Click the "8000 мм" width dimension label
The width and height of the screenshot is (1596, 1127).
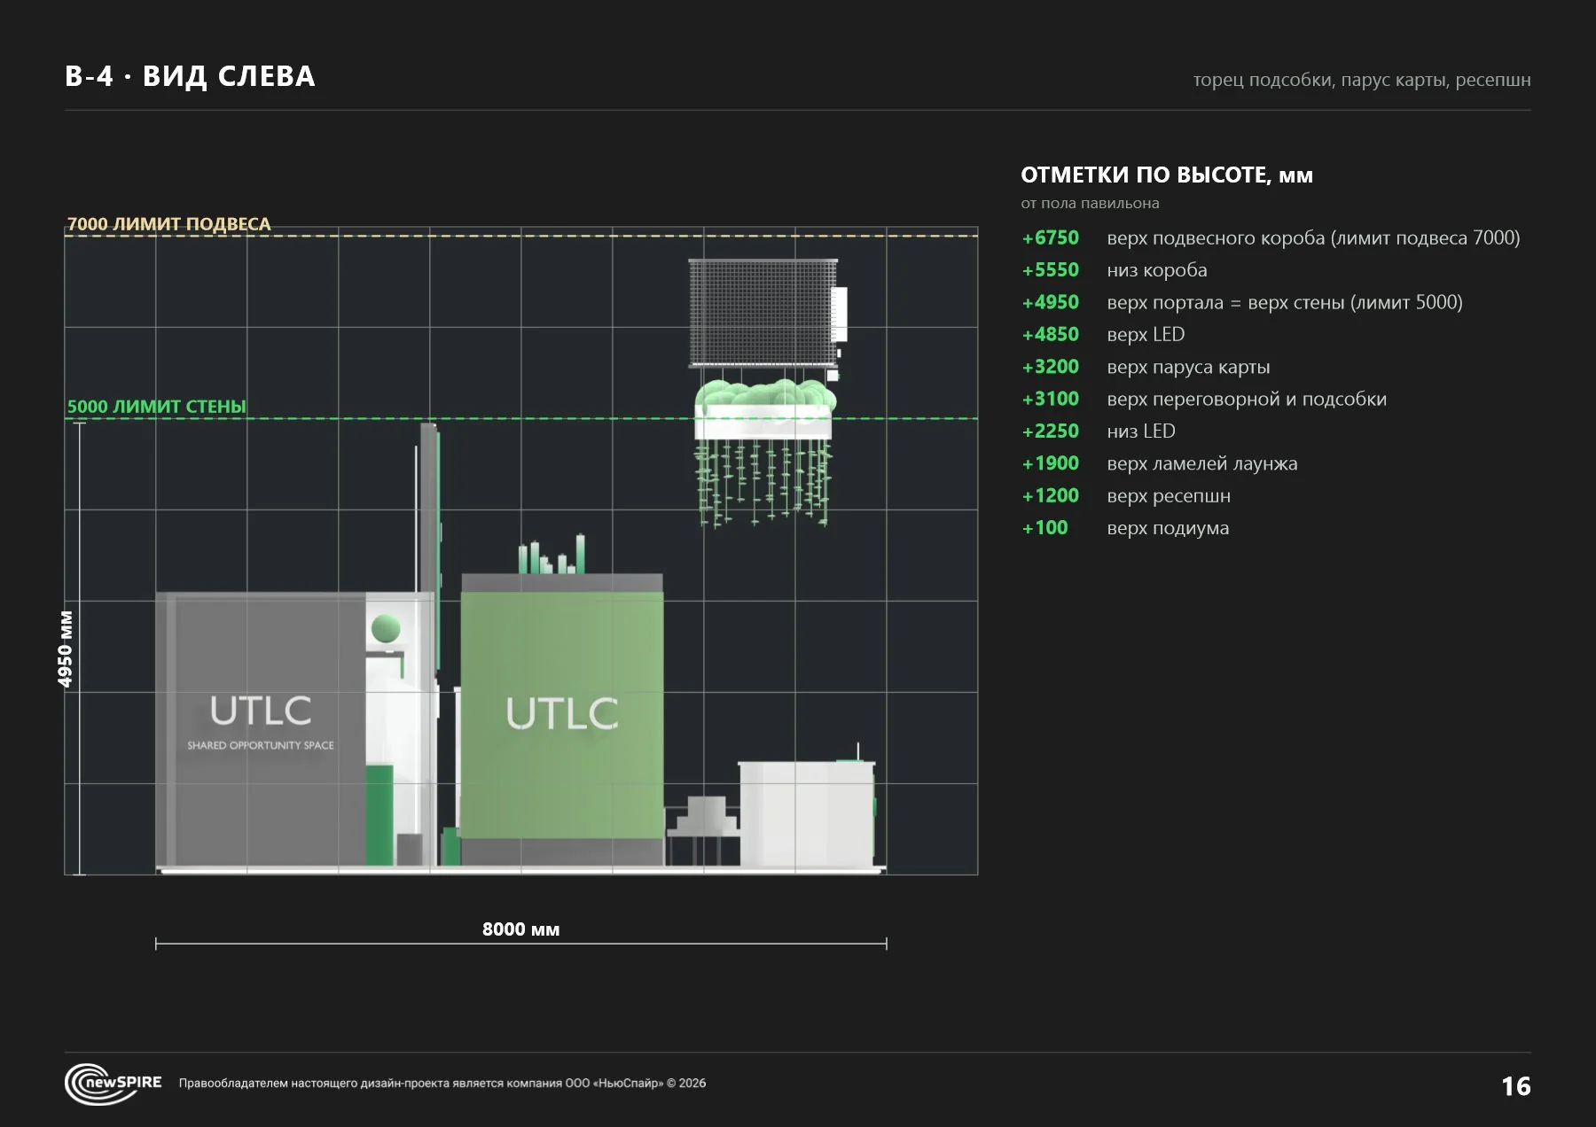click(520, 929)
